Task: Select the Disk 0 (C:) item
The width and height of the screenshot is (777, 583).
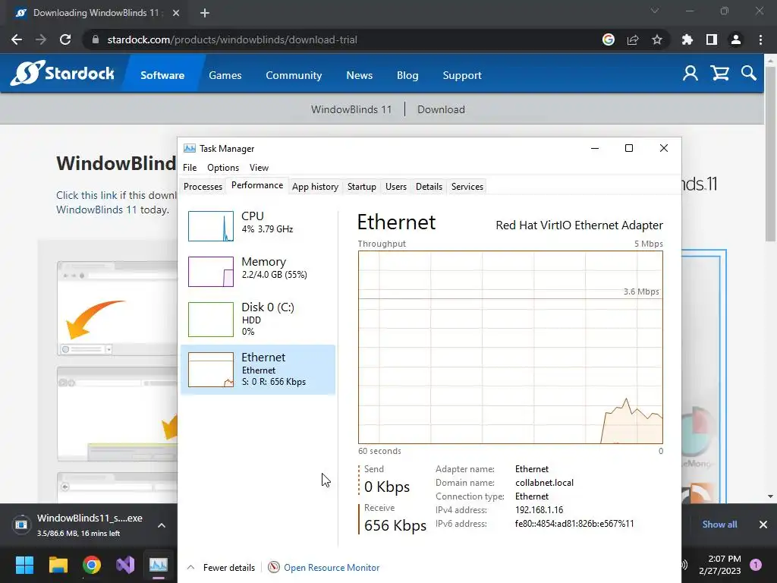Action: (258, 319)
